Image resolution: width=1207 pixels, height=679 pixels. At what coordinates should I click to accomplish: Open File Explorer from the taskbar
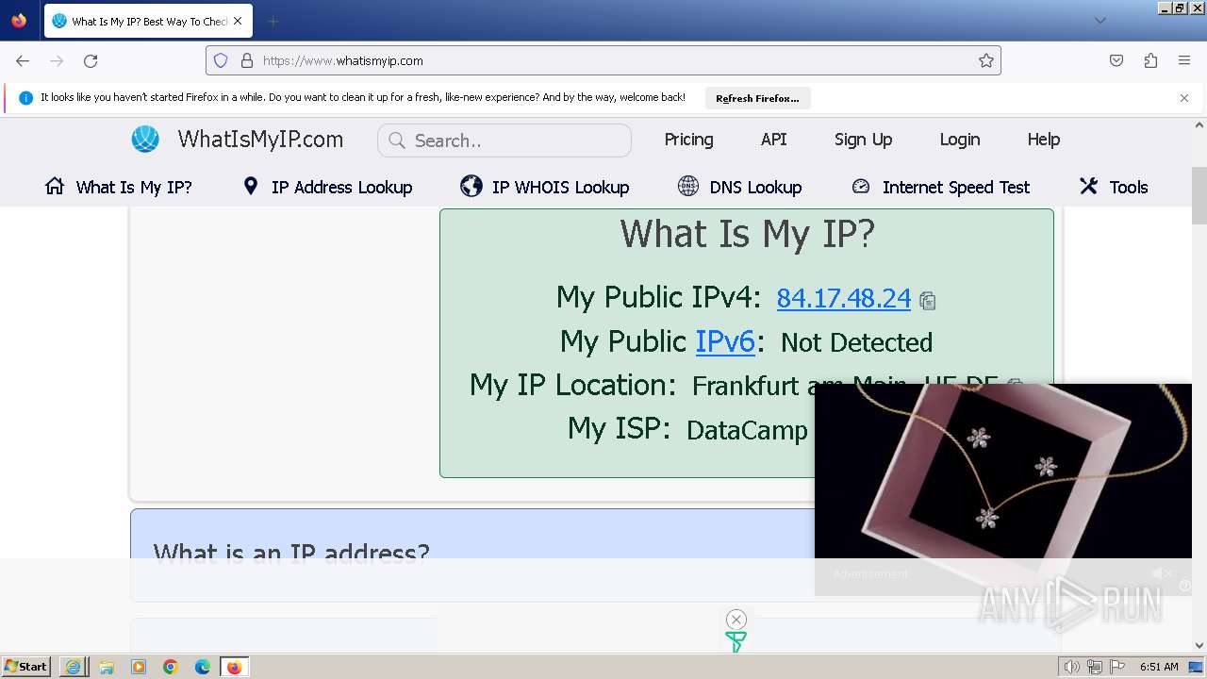[x=107, y=667]
